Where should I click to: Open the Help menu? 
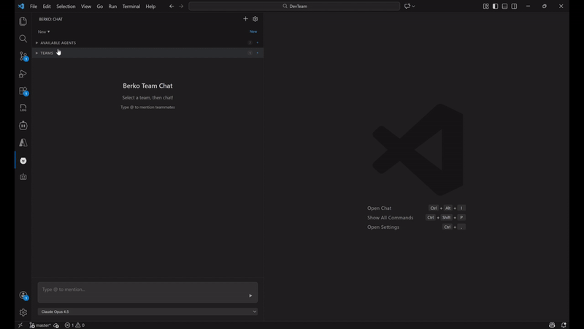coord(150,7)
